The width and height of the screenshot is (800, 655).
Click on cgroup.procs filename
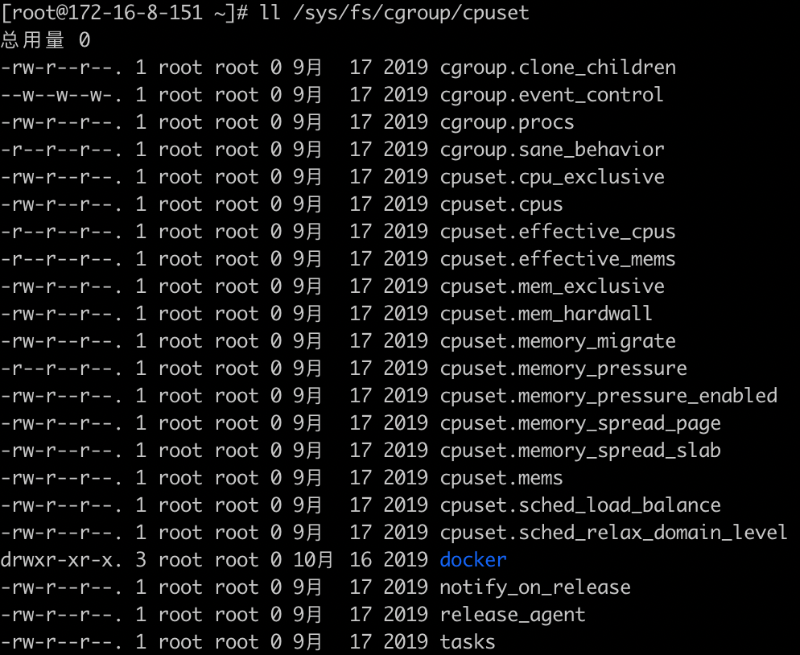[x=506, y=123]
